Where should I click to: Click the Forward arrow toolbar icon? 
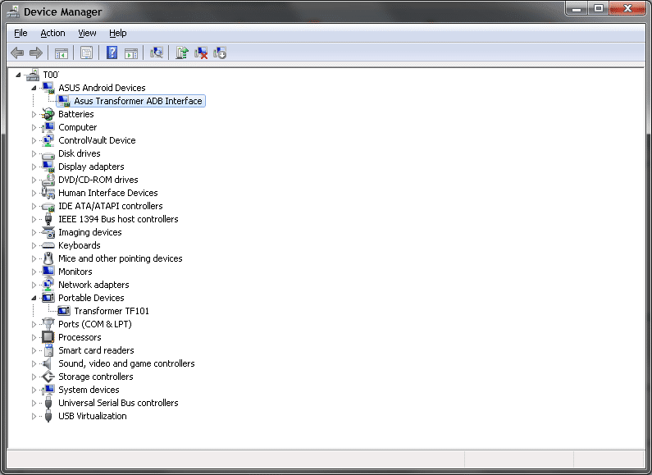click(36, 53)
